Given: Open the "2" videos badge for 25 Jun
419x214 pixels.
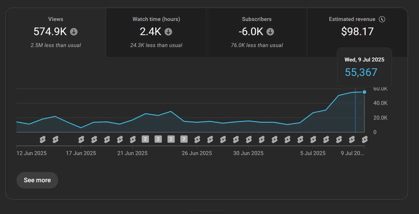Looking at the screenshot, I should [184, 139].
